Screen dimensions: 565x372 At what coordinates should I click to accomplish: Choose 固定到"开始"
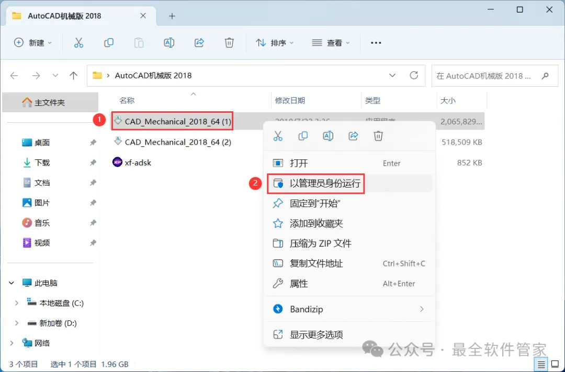tap(349, 204)
